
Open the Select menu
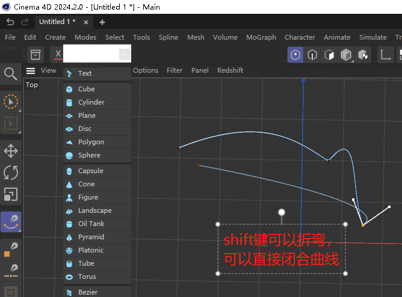click(x=114, y=37)
